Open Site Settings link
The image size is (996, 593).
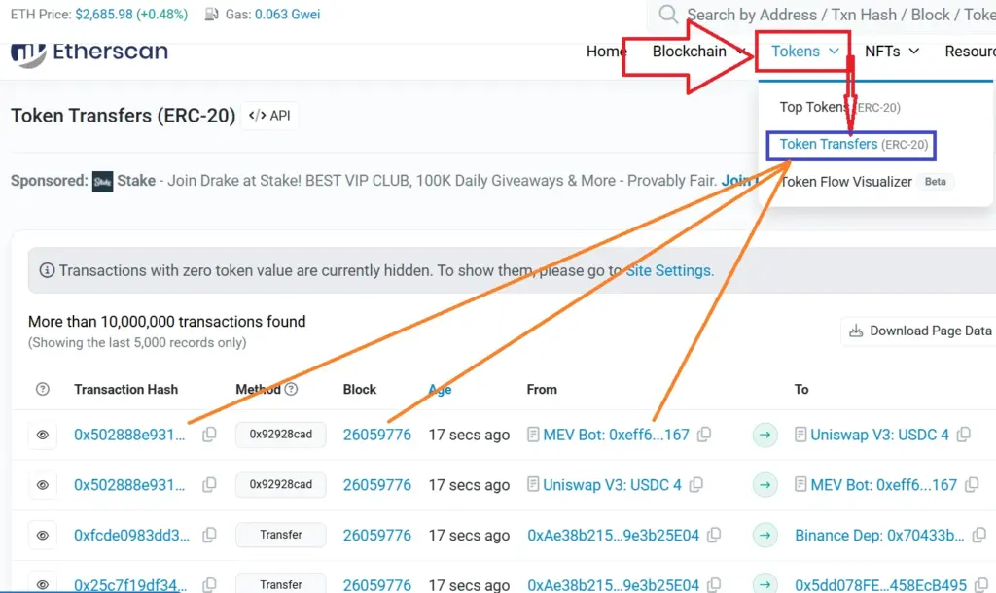[669, 270]
